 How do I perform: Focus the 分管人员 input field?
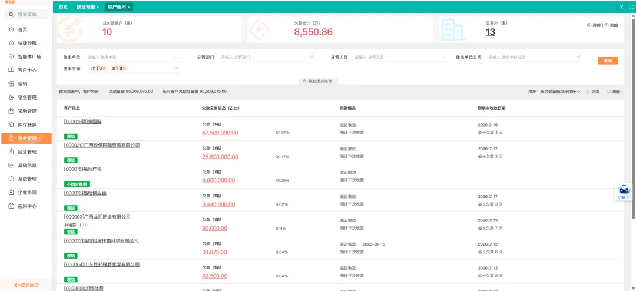[397, 57]
